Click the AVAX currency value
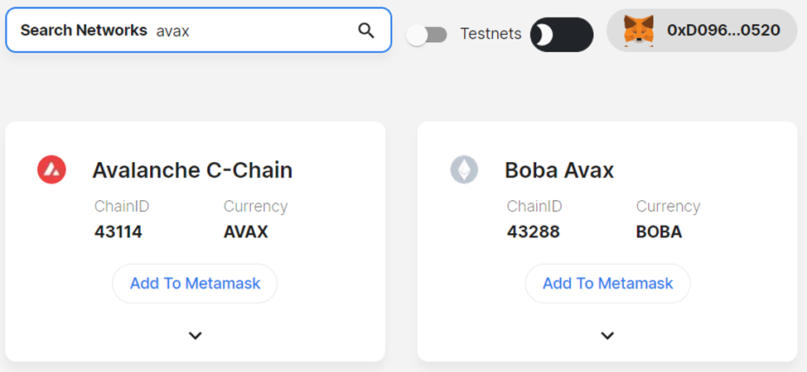 point(246,232)
